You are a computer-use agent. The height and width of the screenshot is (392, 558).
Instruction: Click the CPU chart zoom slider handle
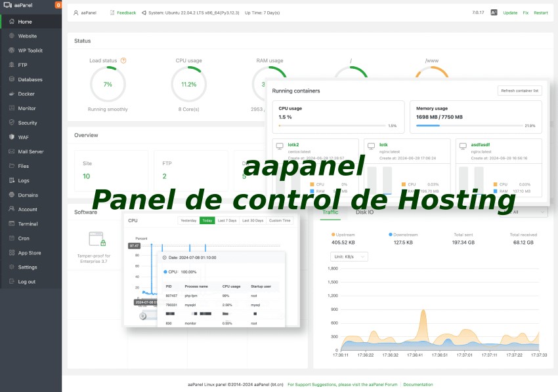(x=142, y=315)
